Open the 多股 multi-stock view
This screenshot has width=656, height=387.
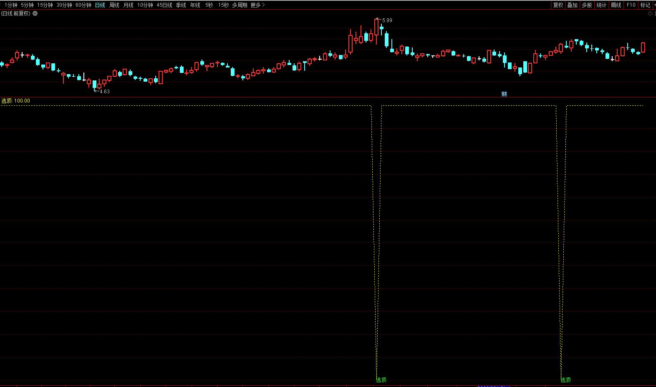click(x=587, y=5)
